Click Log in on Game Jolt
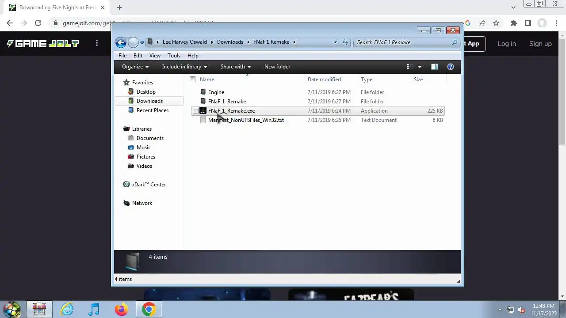This screenshot has width=566, height=318. pos(507,44)
